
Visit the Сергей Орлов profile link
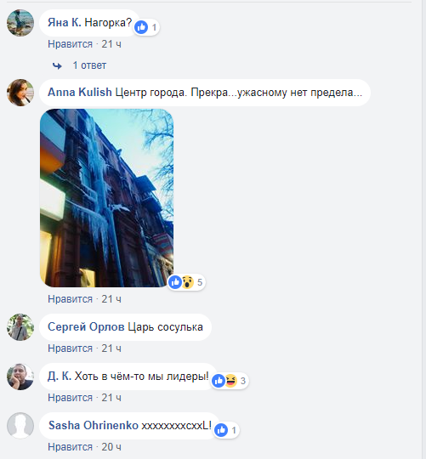[x=86, y=327]
